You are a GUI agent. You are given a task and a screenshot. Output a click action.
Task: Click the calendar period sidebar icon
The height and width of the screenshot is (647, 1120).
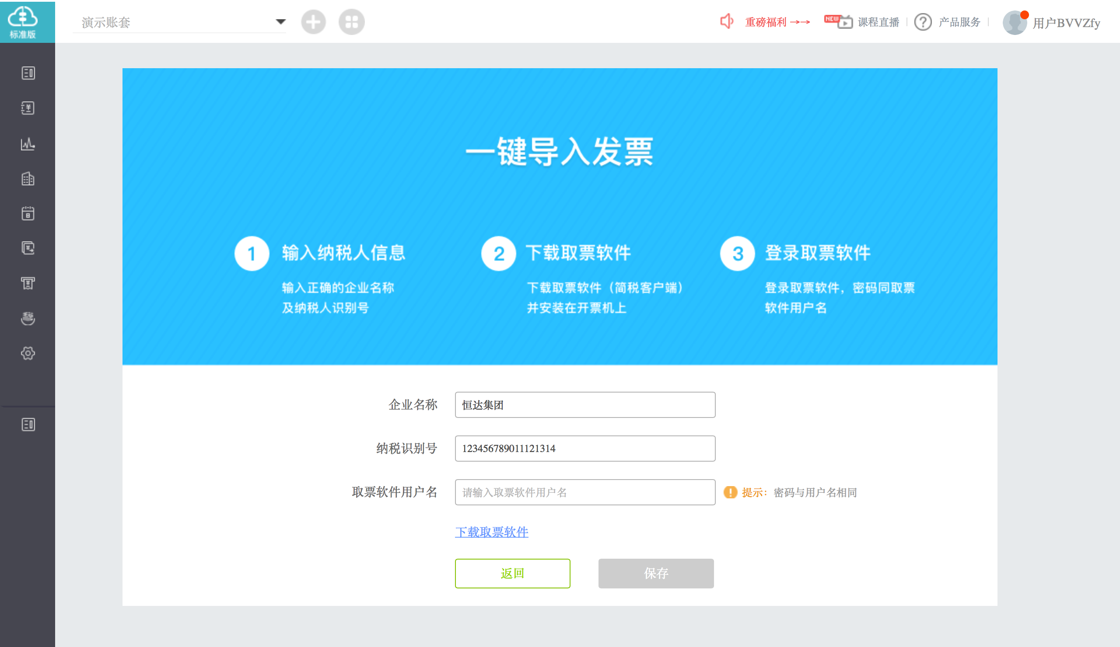tap(28, 214)
